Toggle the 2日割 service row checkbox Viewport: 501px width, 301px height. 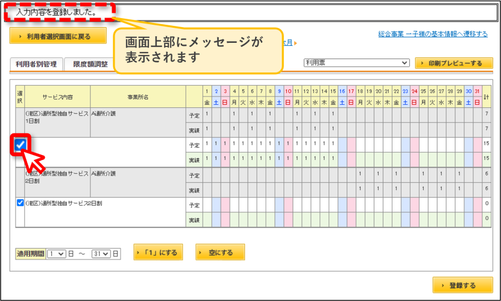click(20, 203)
